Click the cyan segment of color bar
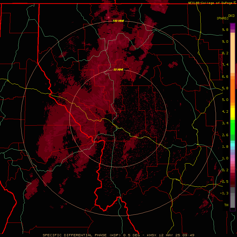The image size is (237, 237). point(233,145)
